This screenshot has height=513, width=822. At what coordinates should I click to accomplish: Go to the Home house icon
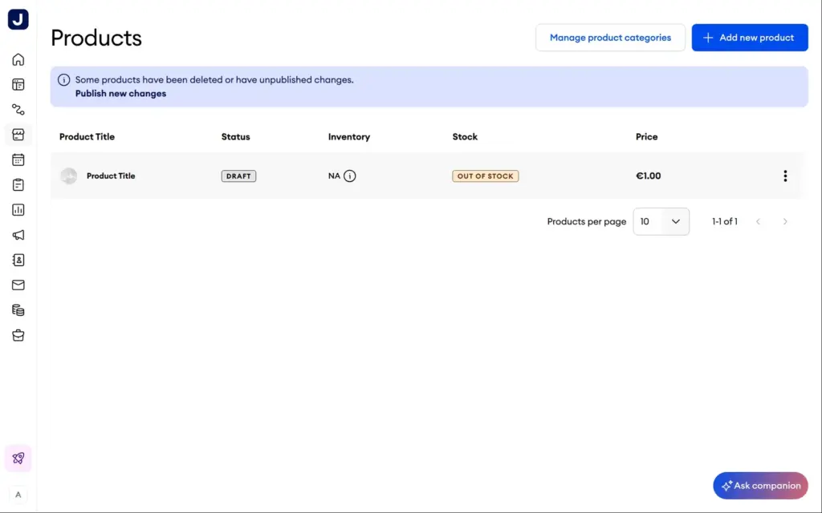pos(18,59)
